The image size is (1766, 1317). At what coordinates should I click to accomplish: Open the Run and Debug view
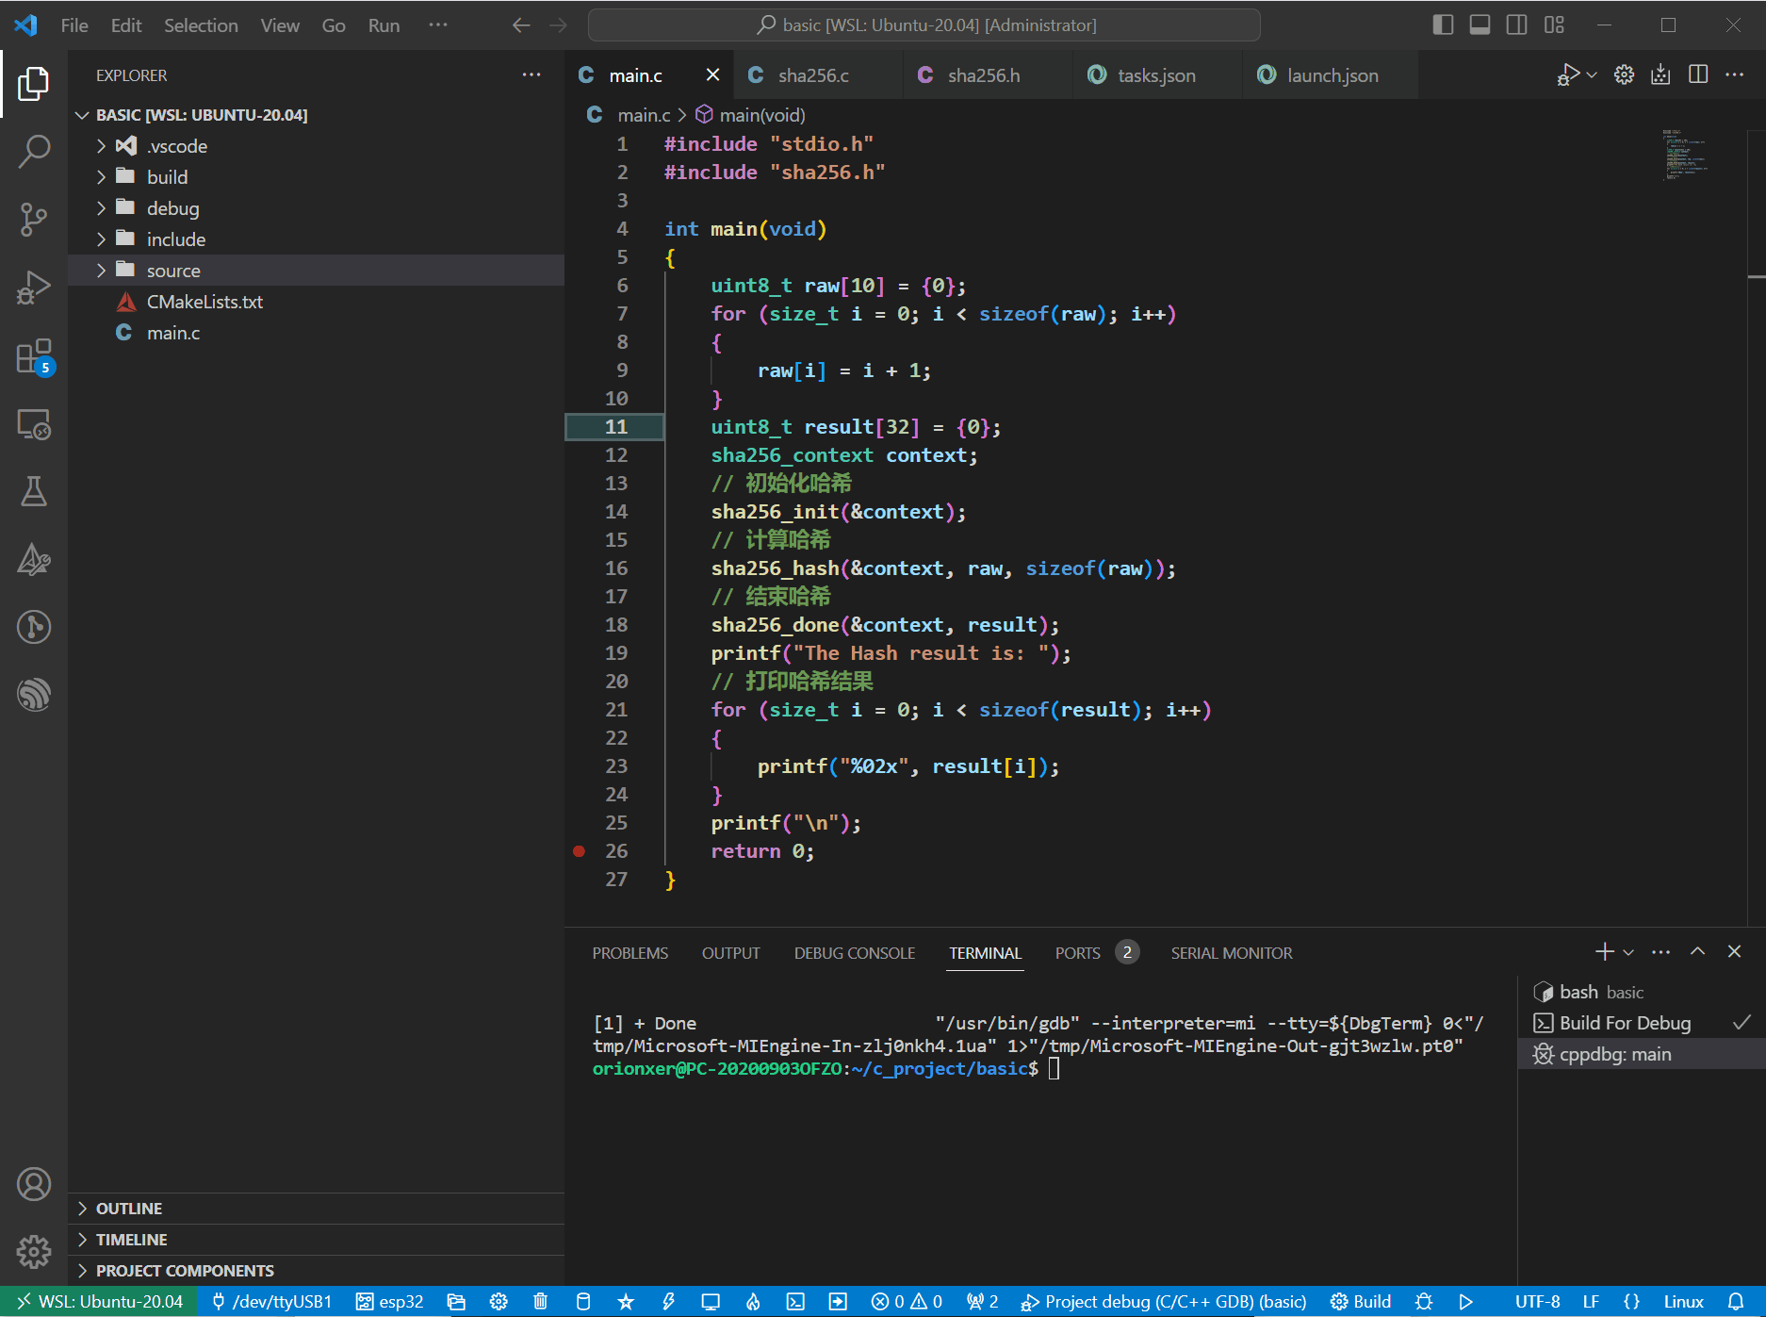(x=34, y=288)
